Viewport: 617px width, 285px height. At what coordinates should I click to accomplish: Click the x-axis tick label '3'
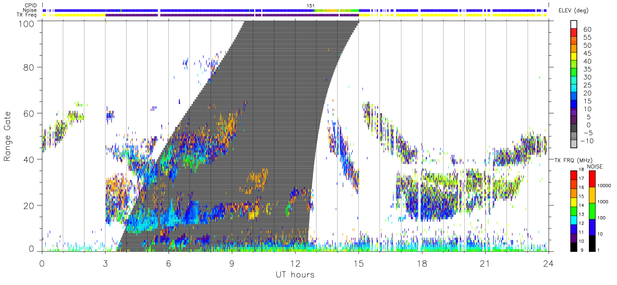105,263
